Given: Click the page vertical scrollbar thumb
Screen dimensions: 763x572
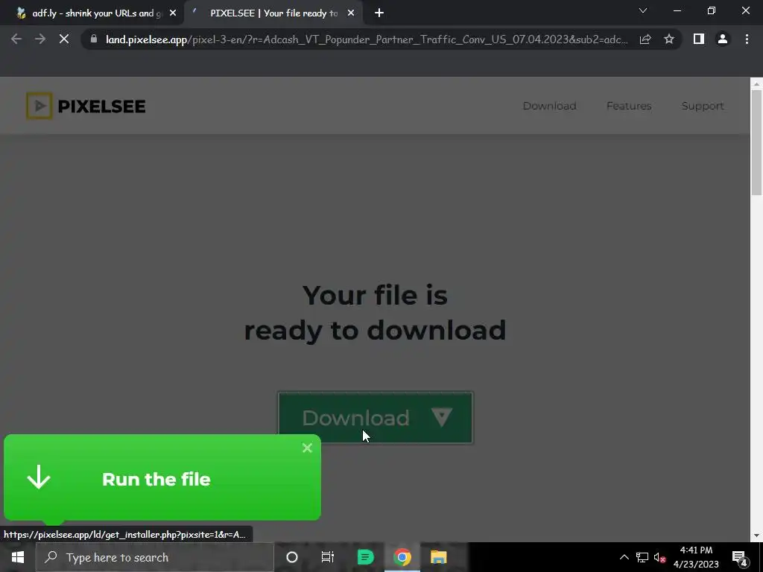Looking at the screenshot, I should (756, 142).
